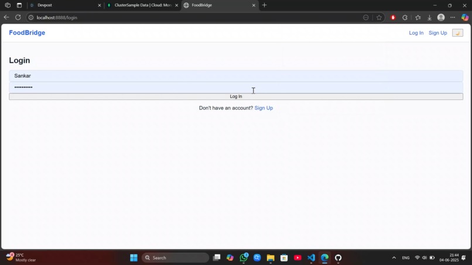Open the notifications bell icon
The image size is (472, 265).
(x=464, y=258)
